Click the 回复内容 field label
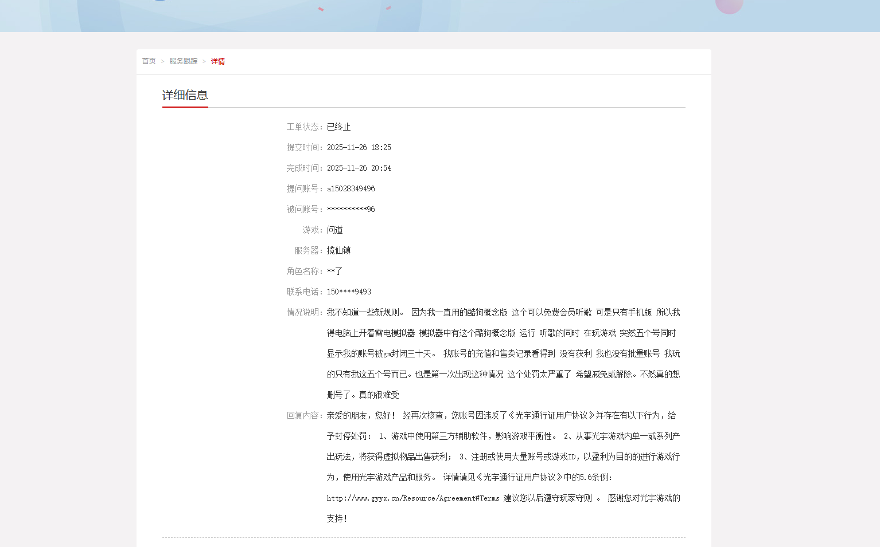Image resolution: width=880 pixels, height=547 pixels. 305,416
